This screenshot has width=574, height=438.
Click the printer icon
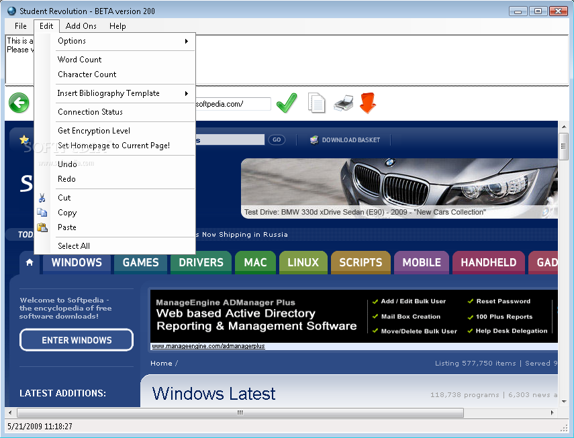point(343,103)
